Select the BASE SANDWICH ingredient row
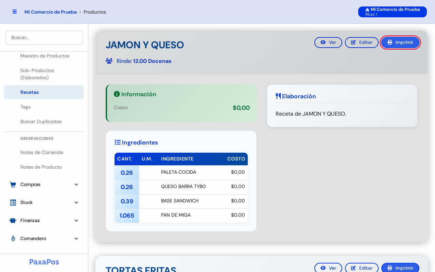The image size is (435, 272). point(181,201)
